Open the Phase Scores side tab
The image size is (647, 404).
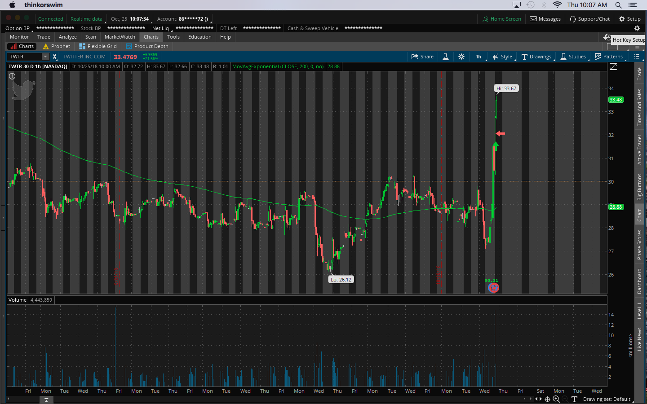click(x=639, y=245)
